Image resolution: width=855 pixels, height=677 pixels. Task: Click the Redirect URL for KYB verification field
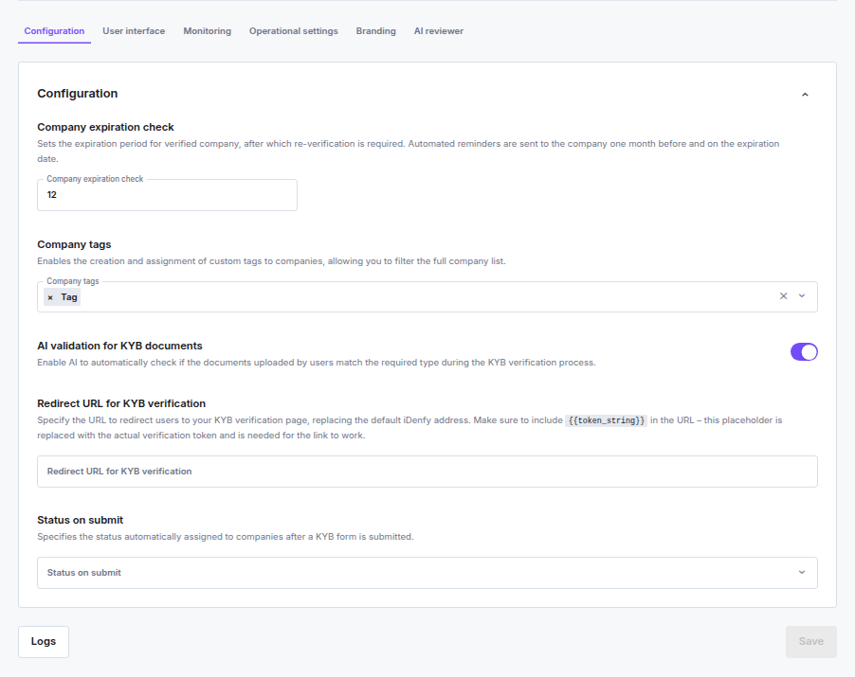click(427, 472)
